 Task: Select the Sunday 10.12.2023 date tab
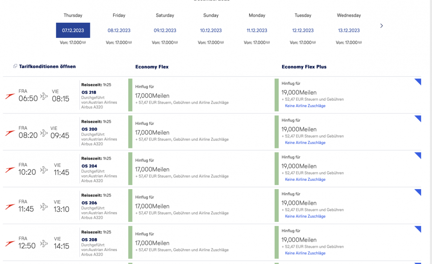(x=211, y=30)
